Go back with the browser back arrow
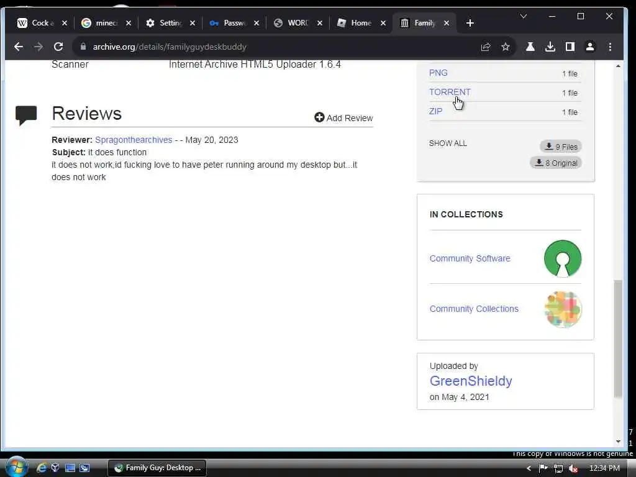The height and width of the screenshot is (477, 636). (19, 47)
